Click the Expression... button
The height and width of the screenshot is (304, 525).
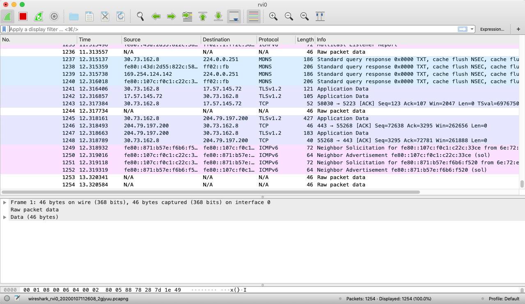pos(492,29)
